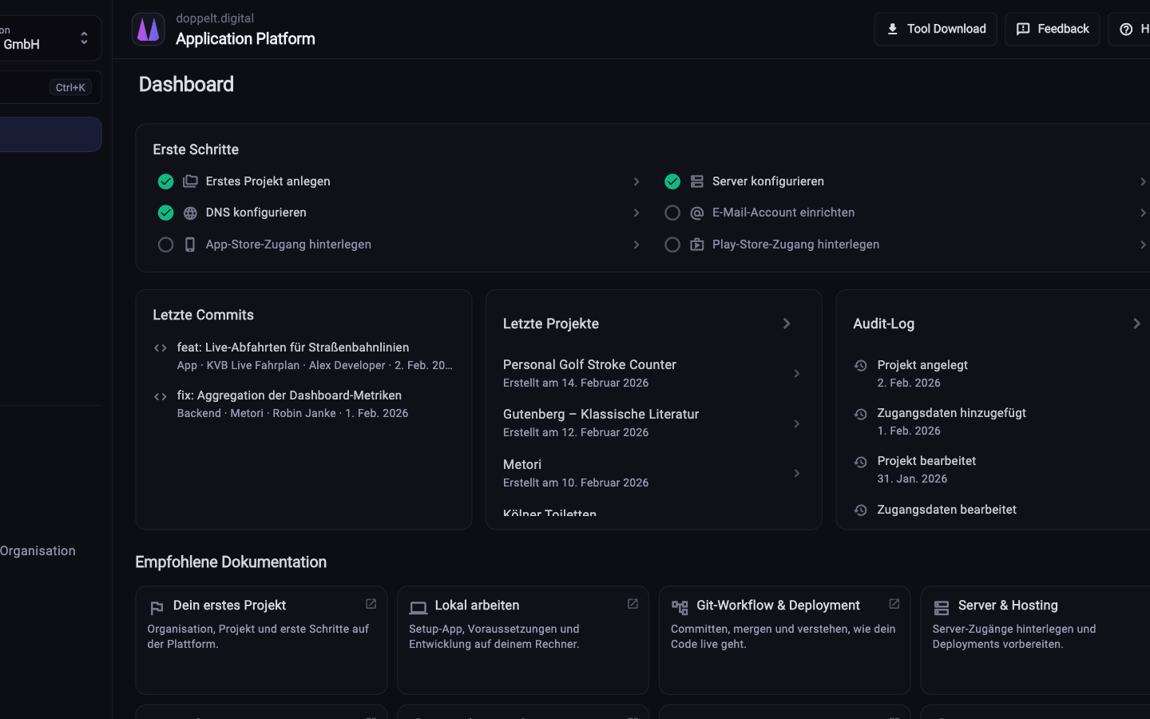Click the search field with Ctrl+K hint

tap(50, 87)
